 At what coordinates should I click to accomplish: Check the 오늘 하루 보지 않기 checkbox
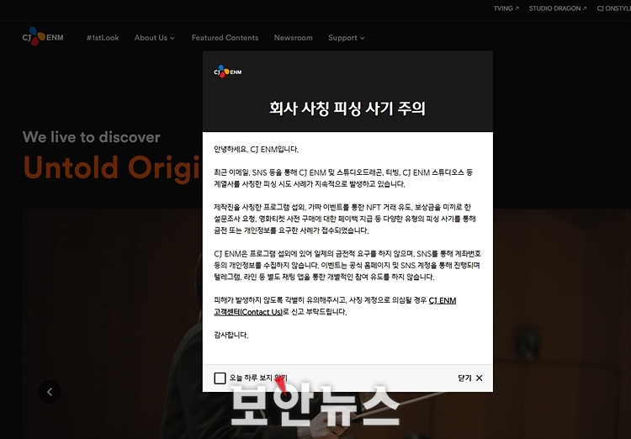(220, 378)
